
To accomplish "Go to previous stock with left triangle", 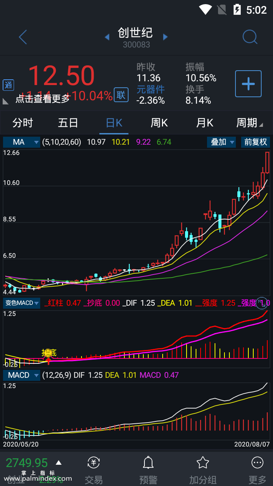I will pos(107,37).
